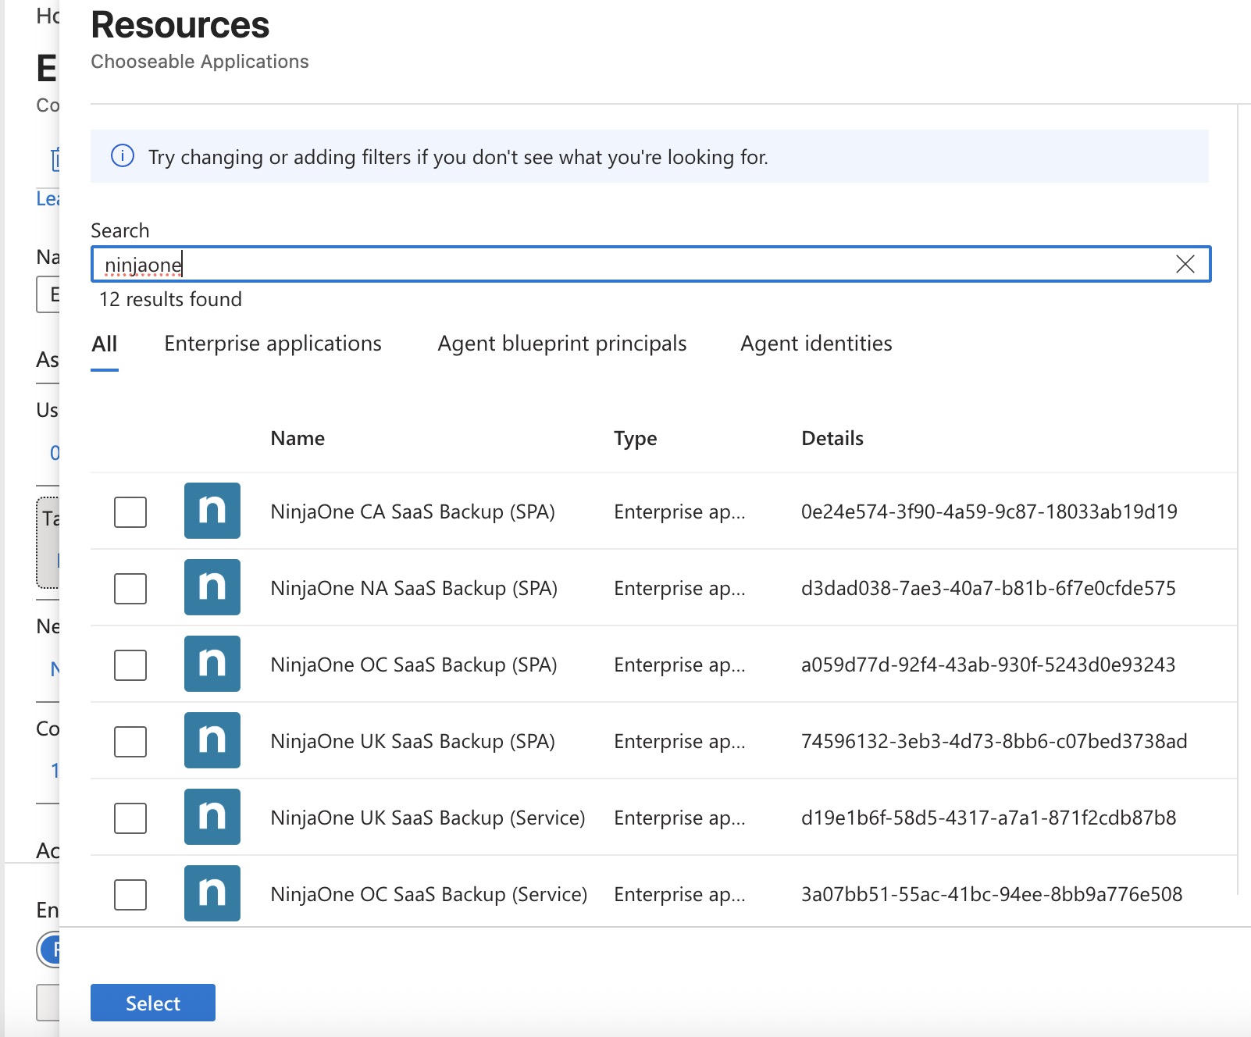The image size is (1251, 1037).
Task: Click the Type column header
Action: (x=636, y=439)
